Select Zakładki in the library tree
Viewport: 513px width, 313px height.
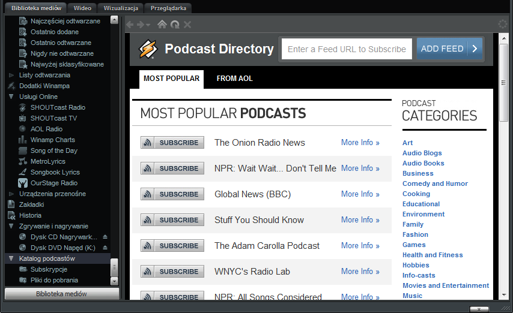(31, 204)
